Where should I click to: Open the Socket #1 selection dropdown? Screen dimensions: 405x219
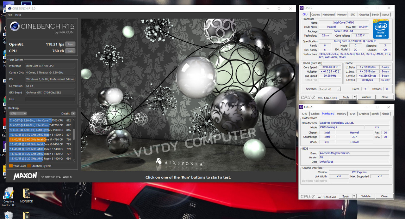tap(330, 89)
